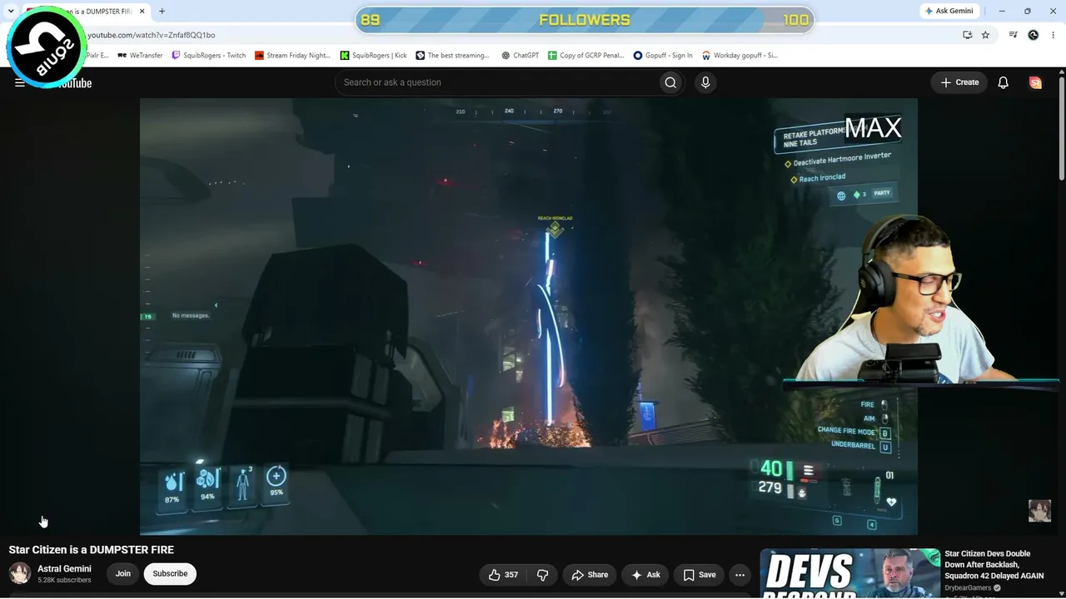Open 'Star Citizen Devs Double Down' video title
Screen dimensions: 1066x599
[994, 564]
